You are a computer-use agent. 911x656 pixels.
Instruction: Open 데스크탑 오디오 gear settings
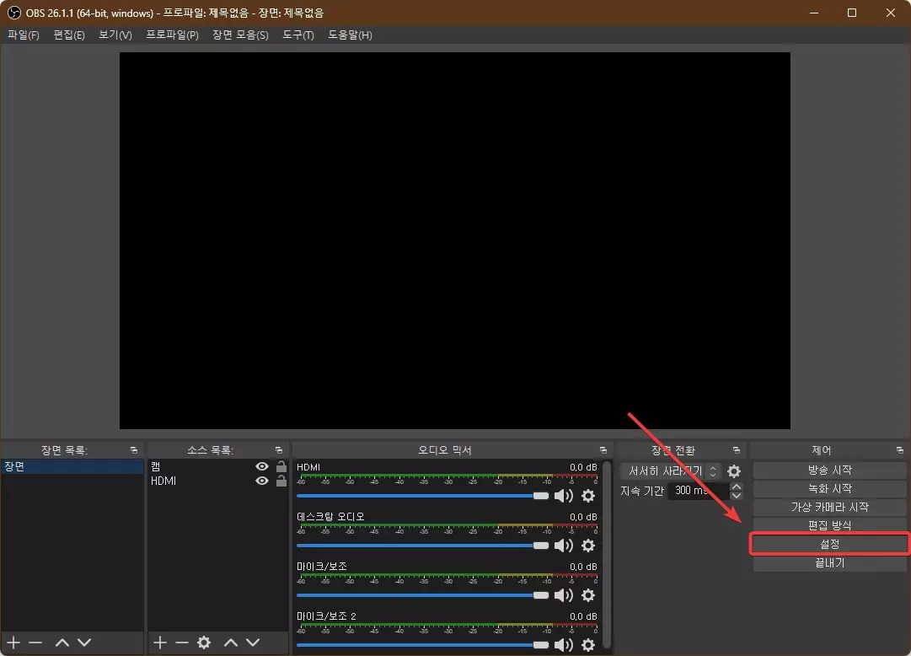tap(588, 546)
